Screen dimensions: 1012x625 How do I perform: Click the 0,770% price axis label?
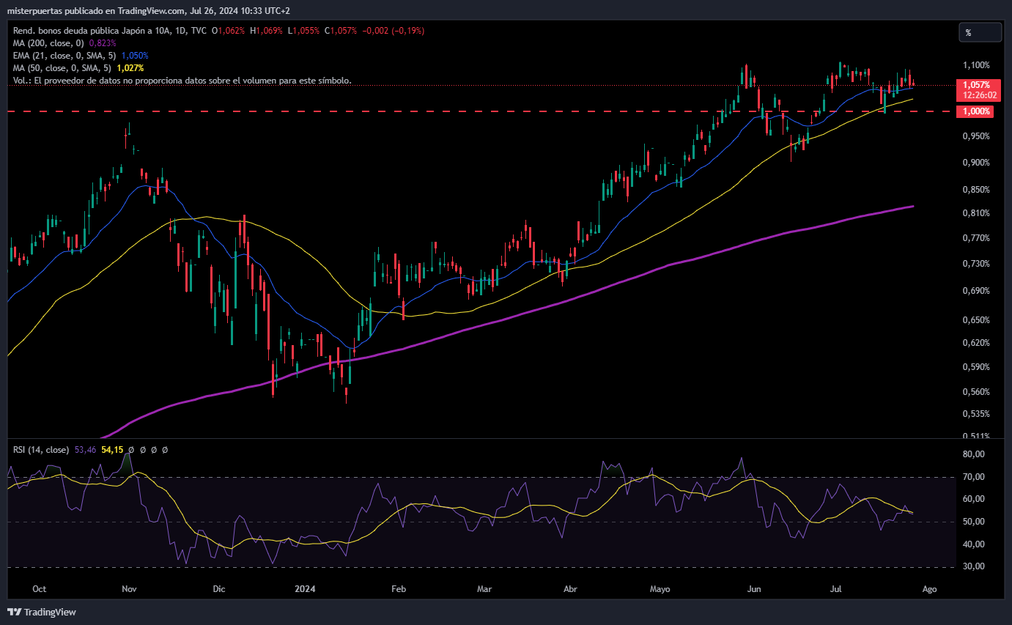pyautogui.click(x=977, y=238)
